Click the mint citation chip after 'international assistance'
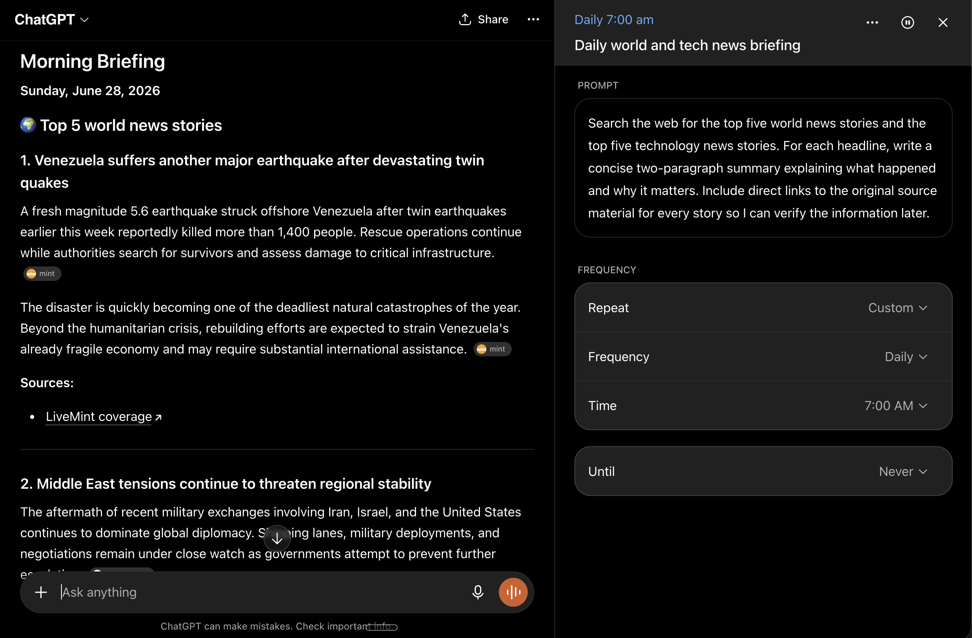 coord(492,349)
